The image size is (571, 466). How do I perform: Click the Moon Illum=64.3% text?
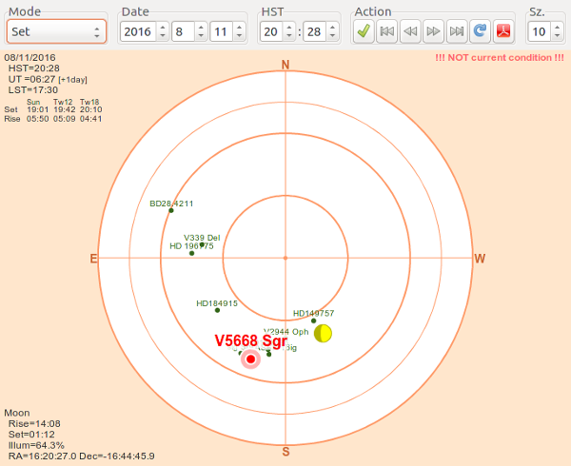pyautogui.click(x=36, y=445)
